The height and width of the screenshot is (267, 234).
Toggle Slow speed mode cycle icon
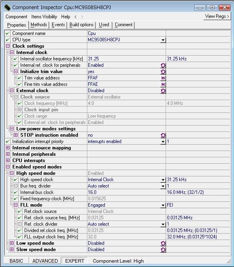163,250
